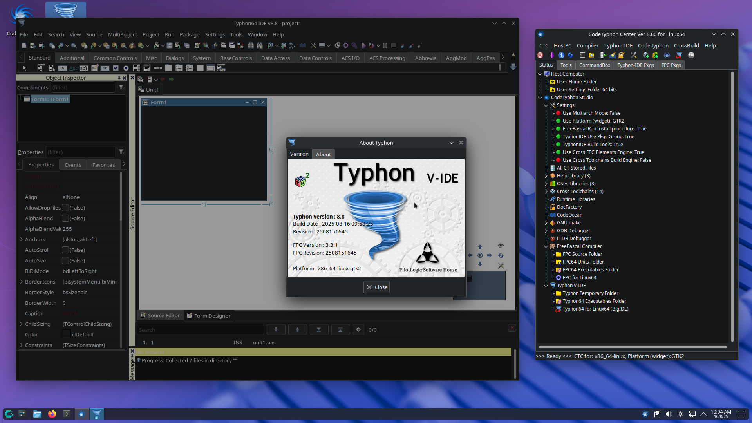Viewport: 752px width, 423px height.
Task: Click the find next down arrow button
Action: 276,330
